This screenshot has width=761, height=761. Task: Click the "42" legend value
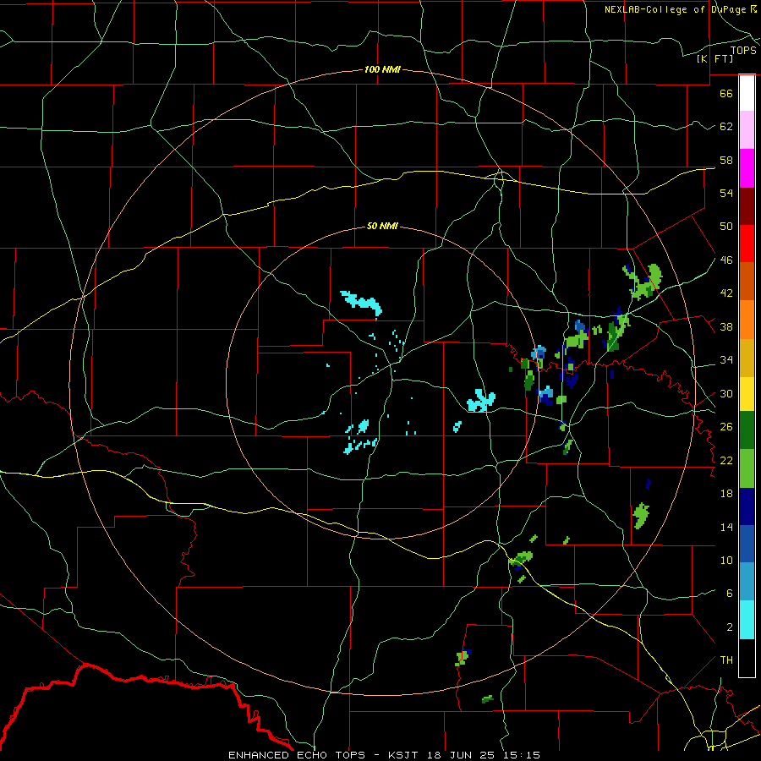[726, 293]
